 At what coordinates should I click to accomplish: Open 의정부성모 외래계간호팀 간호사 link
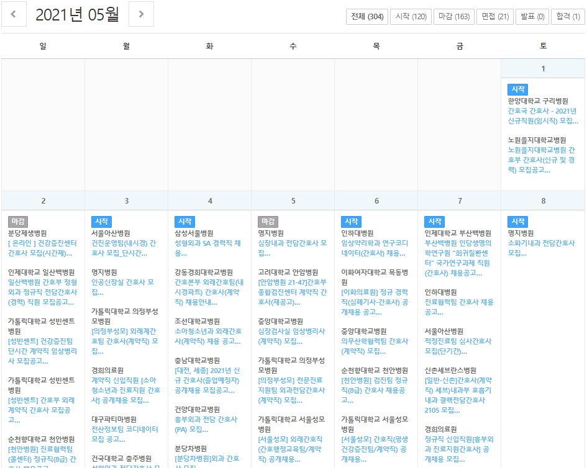point(125,341)
